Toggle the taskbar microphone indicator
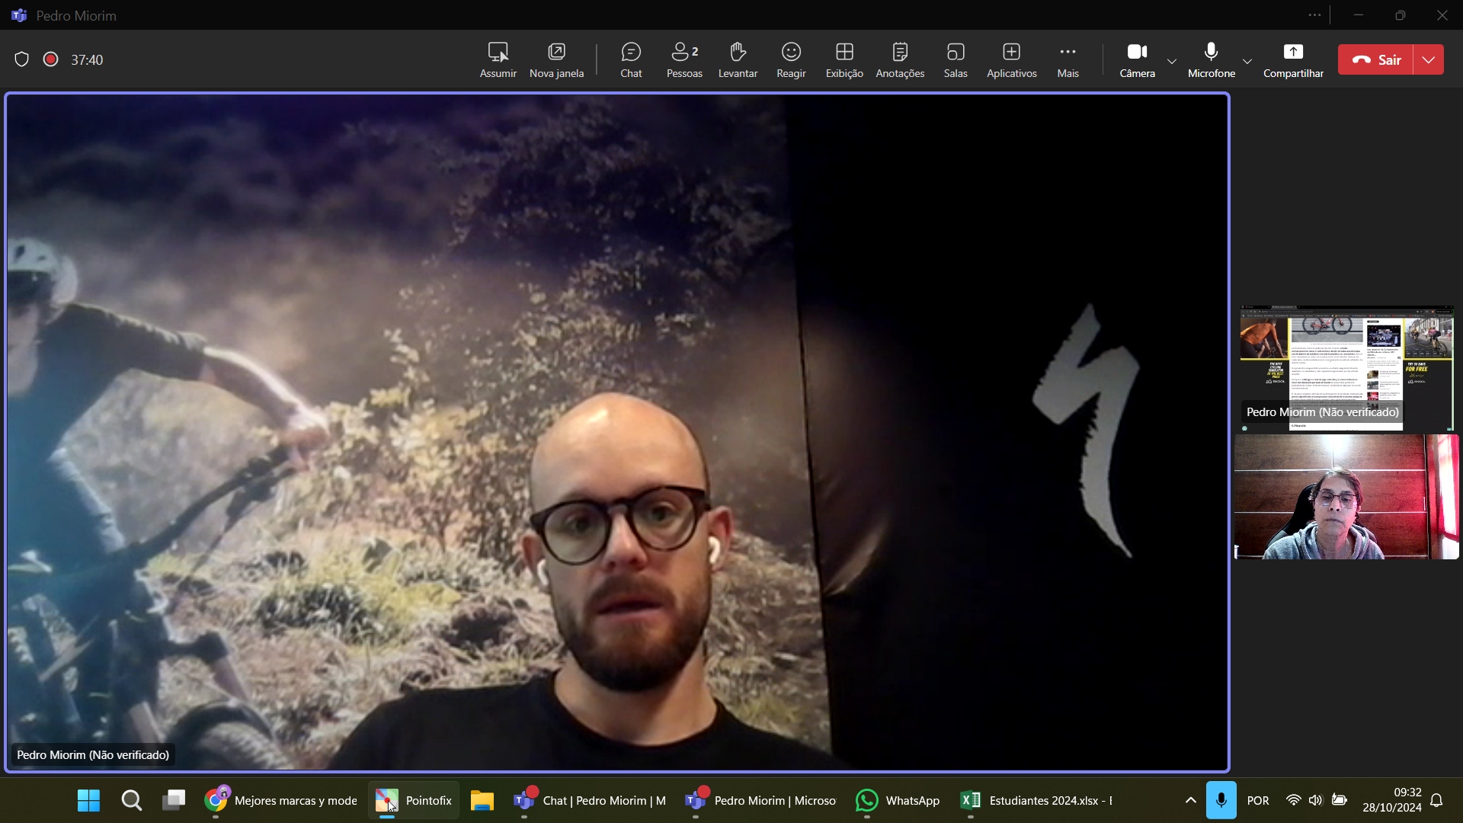The image size is (1463, 823). 1221,800
